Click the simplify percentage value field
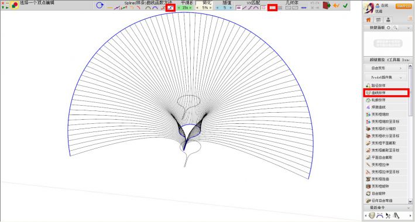This screenshot has width=415, height=222. click(x=205, y=8)
